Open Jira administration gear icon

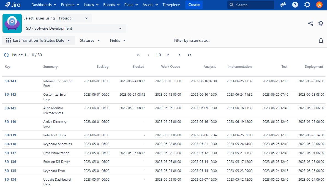pos(307,5)
